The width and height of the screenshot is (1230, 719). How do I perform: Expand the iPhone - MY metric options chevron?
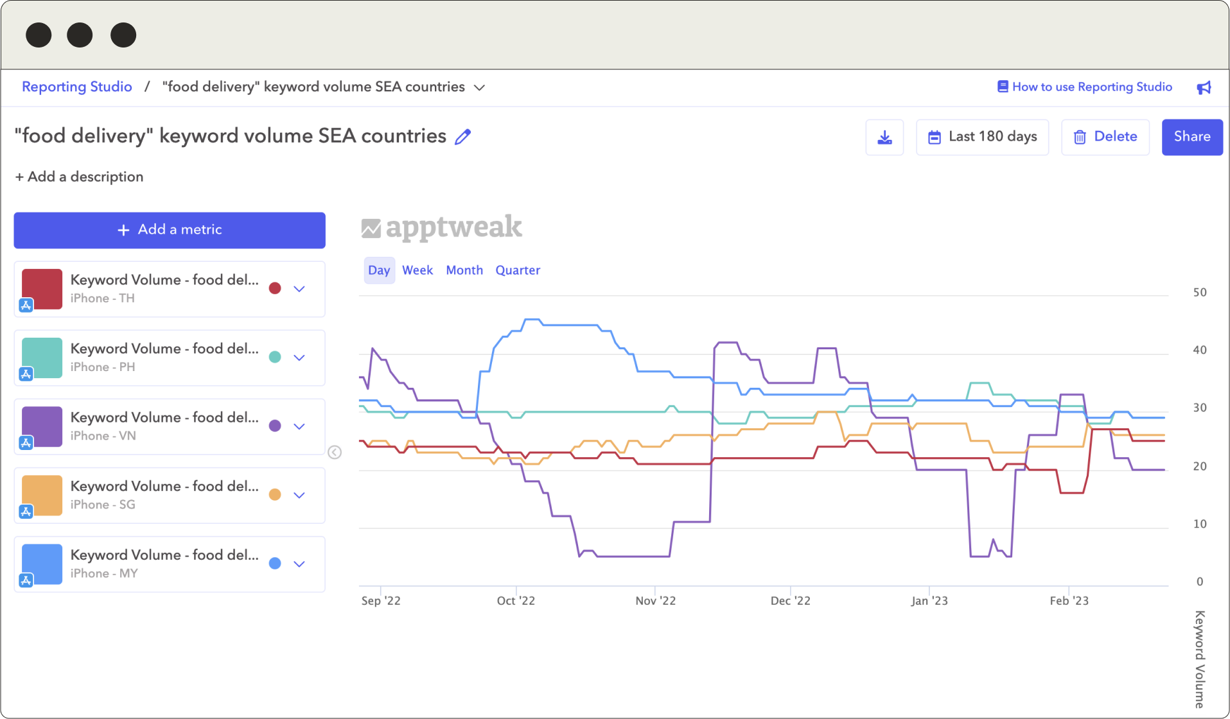coord(299,564)
